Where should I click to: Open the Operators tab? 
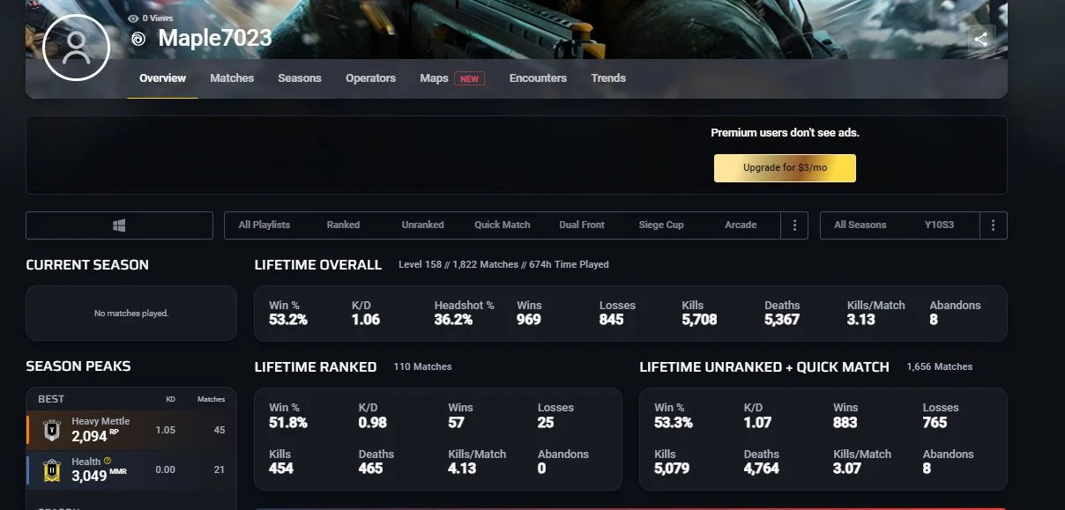pyautogui.click(x=370, y=78)
